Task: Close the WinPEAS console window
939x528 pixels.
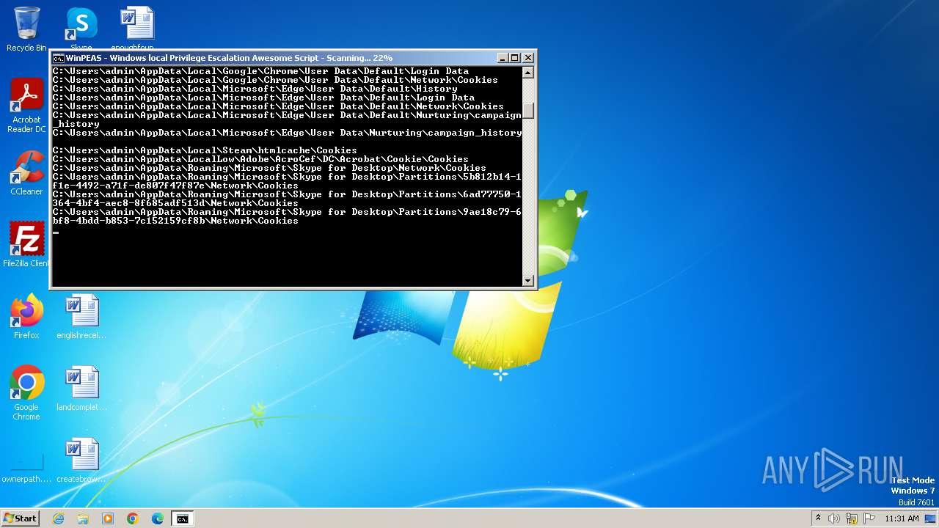Action: pos(528,58)
